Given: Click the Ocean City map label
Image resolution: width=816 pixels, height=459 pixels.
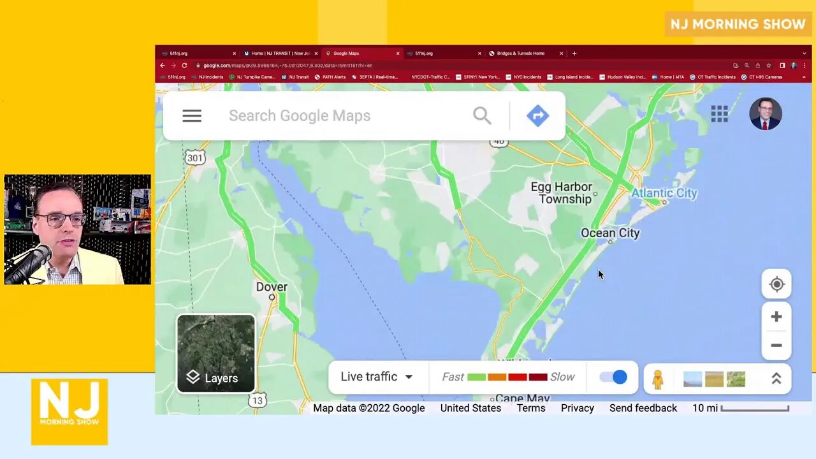Looking at the screenshot, I should [x=610, y=233].
